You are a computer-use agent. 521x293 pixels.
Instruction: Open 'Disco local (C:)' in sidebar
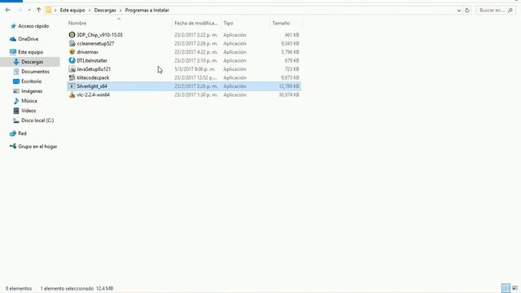(37, 120)
